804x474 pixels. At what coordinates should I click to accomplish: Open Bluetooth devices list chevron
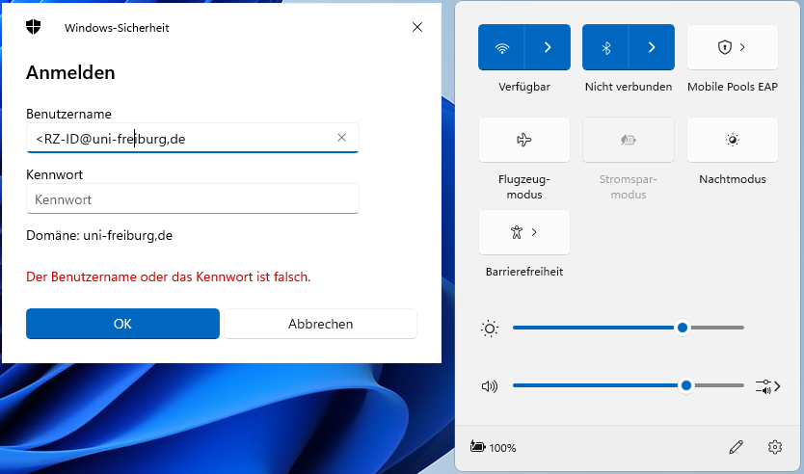652,47
